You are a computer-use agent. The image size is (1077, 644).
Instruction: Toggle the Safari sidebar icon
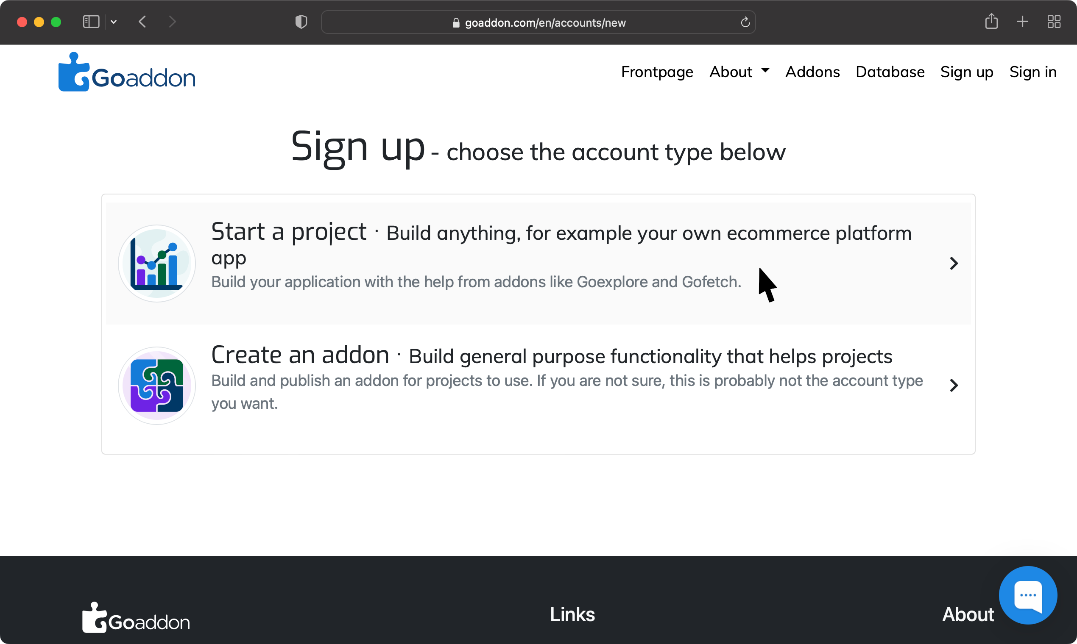coord(91,22)
